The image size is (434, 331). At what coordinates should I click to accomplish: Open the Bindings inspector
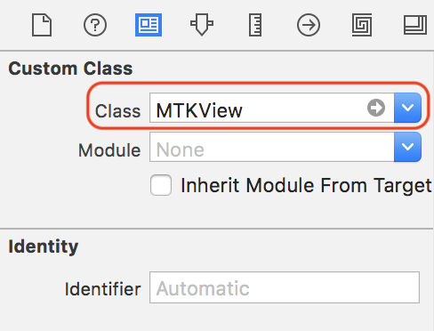point(362,25)
